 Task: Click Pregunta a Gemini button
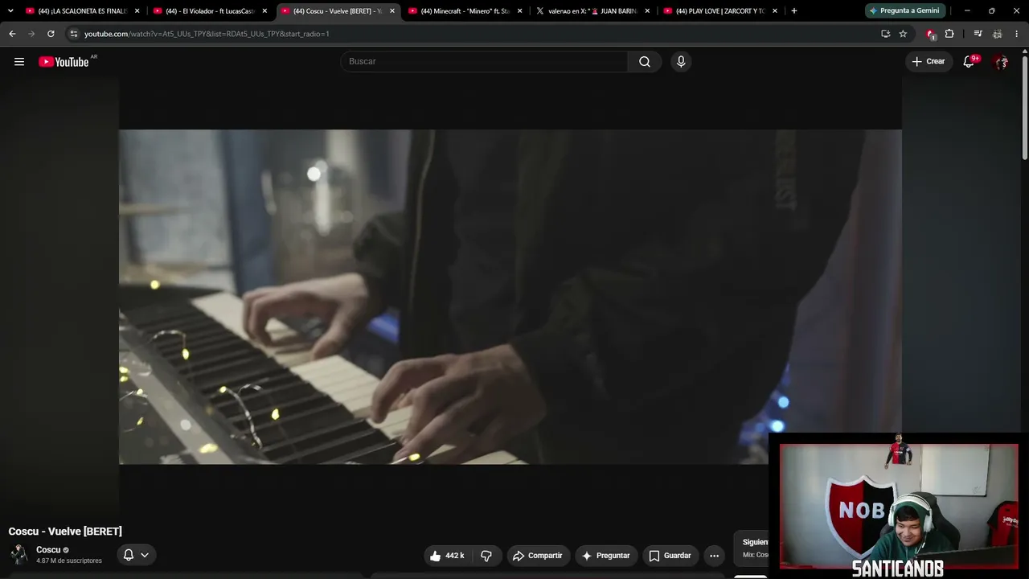[x=904, y=11]
